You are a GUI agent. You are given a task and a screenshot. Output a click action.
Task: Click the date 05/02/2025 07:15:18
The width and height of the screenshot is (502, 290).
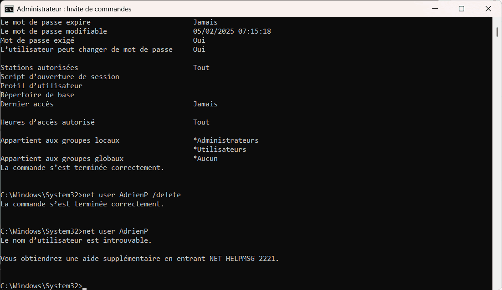pos(232,31)
